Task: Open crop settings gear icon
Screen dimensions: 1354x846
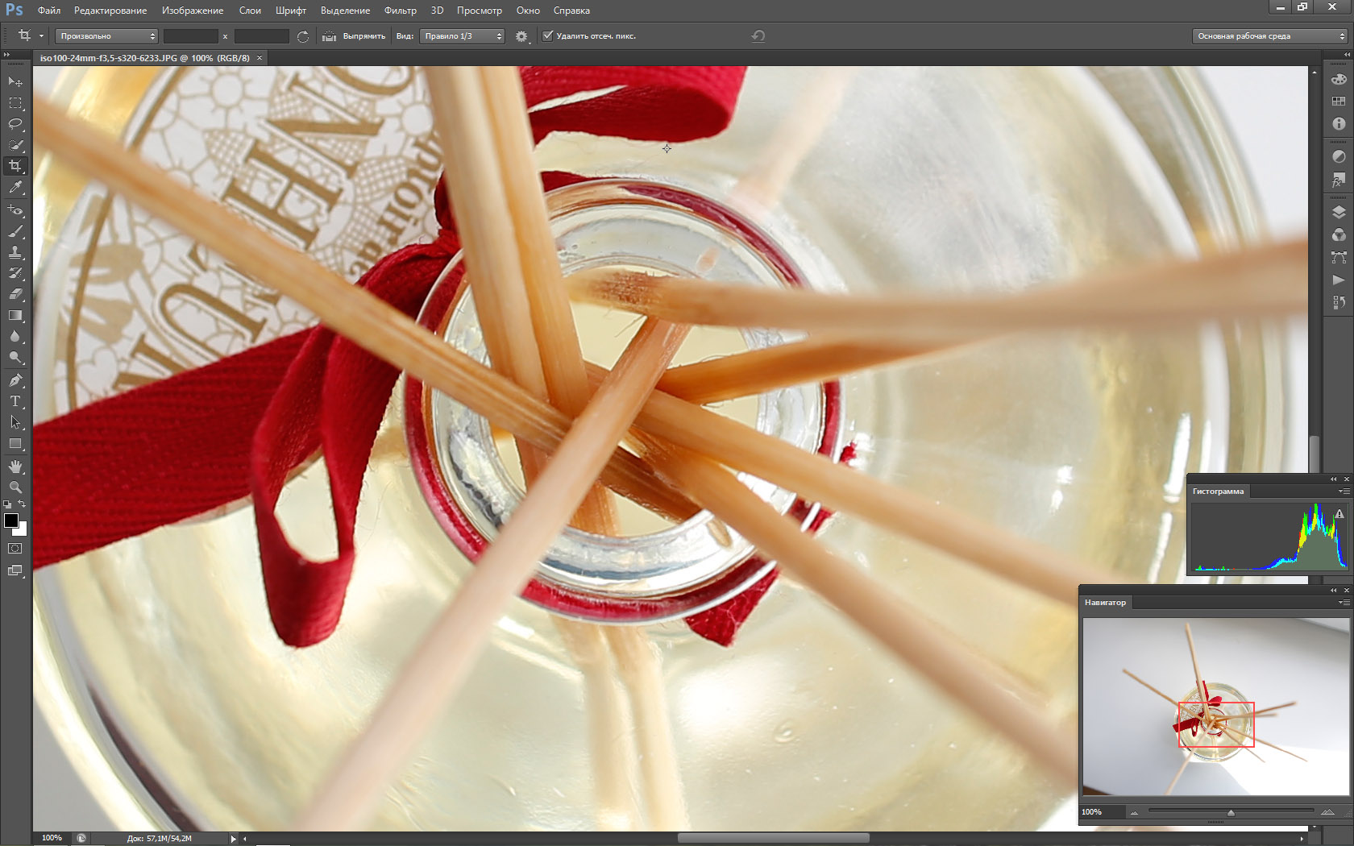Action: click(521, 36)
